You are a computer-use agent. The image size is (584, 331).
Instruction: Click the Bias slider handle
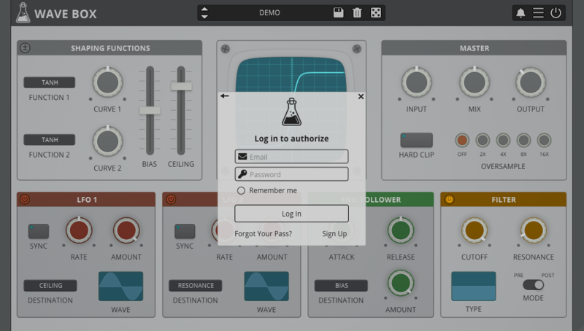pyautogui.click(x=150, y=110)
